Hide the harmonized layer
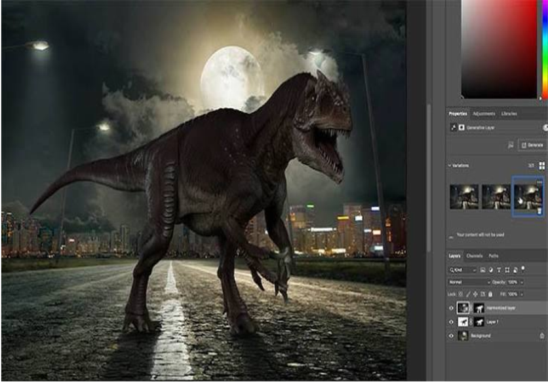The width and height of the screenshot is (548, 382). pyautogui.click(x=451, y=308)
